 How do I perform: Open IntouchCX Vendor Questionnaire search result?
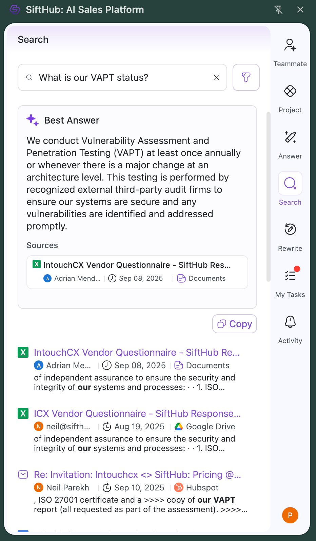[x=137, y=352]
